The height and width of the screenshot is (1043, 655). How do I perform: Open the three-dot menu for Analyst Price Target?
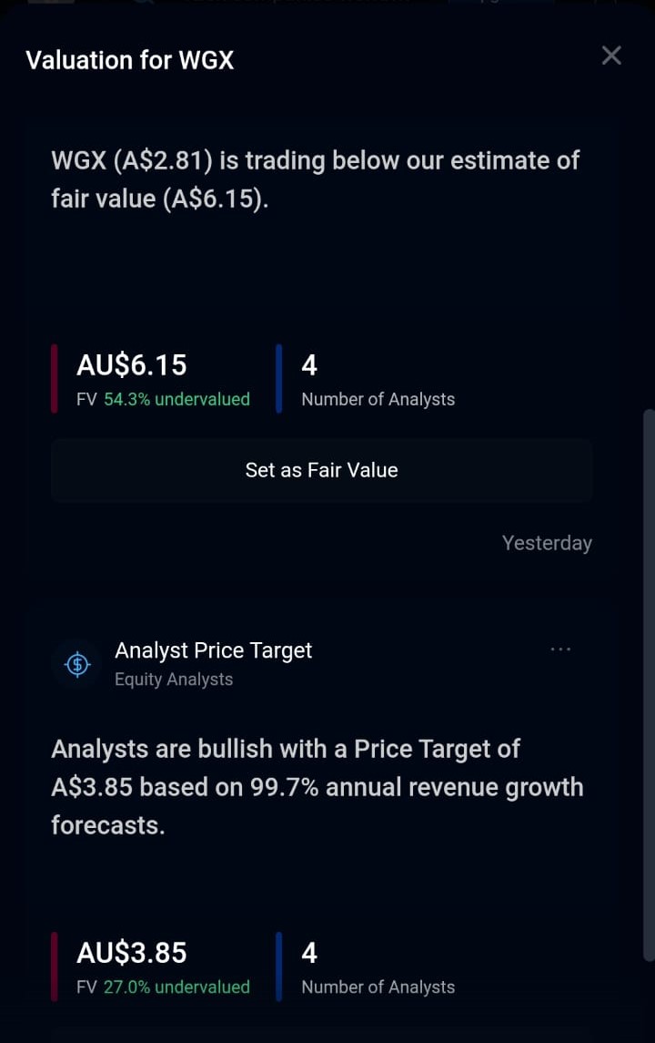click(x=560, y=649)
